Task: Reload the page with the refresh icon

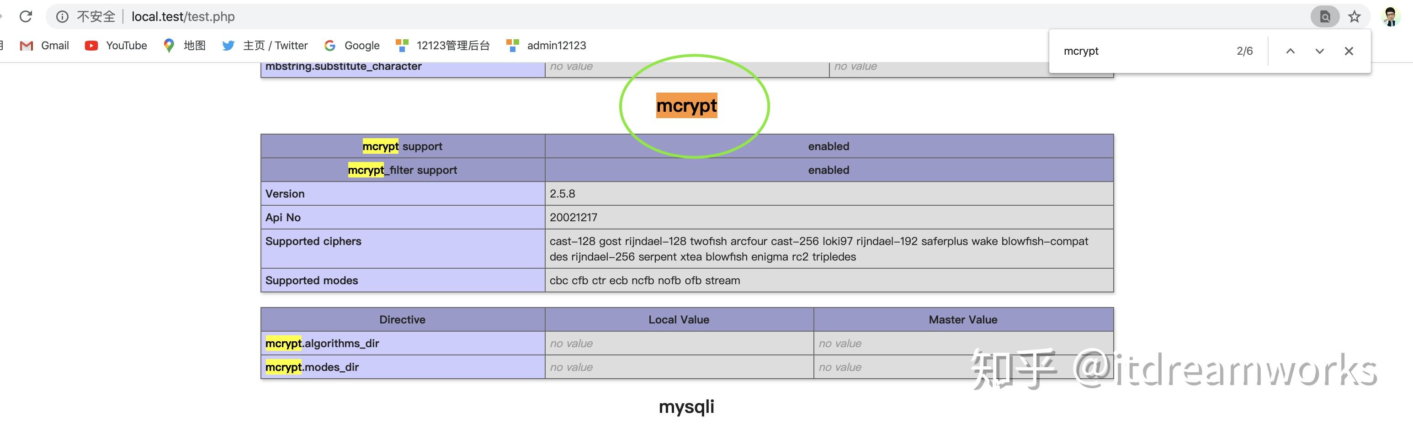Action: tap(26, 16)
